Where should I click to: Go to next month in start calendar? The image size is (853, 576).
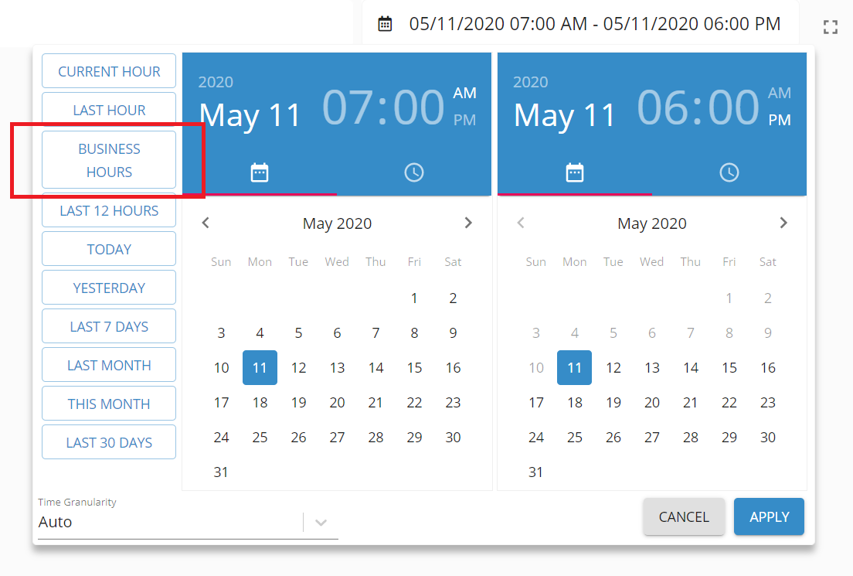click(468, 223)
